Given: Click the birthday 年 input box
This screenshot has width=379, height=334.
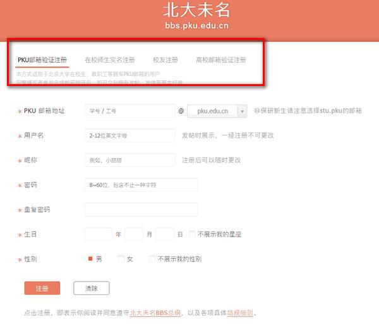Looking at the screenshot, I should 98,234.
